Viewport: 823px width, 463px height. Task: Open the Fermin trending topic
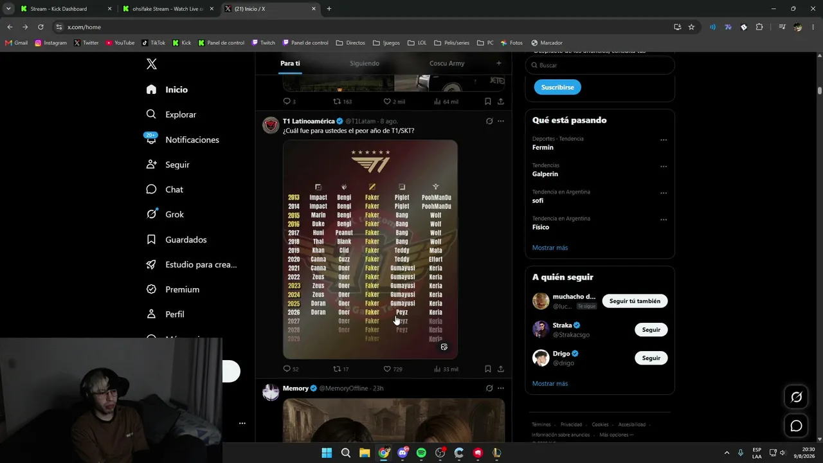click(x=543, y=147)
